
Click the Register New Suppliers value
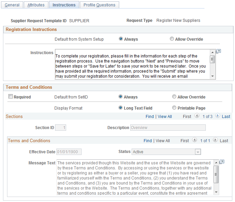click(x=178, y=21)
